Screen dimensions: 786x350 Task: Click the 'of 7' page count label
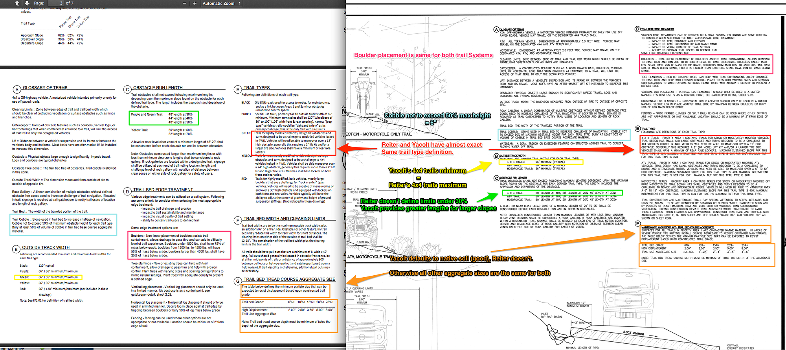(x=70, y=3)
